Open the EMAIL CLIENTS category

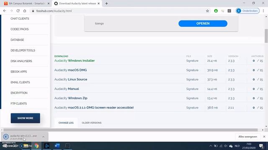20,82
